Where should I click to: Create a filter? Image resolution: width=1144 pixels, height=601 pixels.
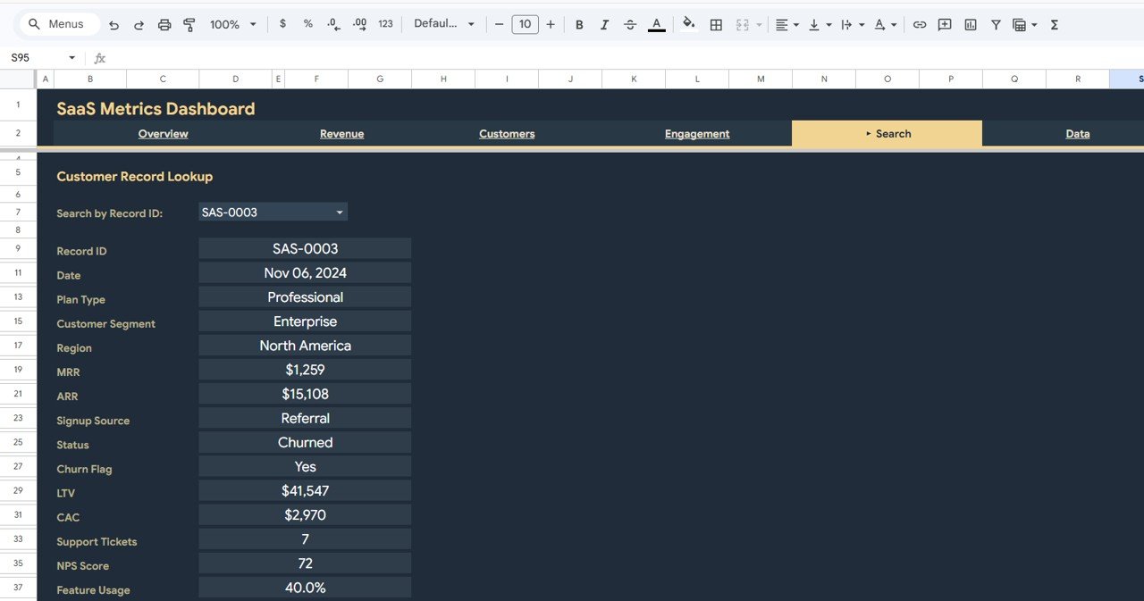point(995,24)
